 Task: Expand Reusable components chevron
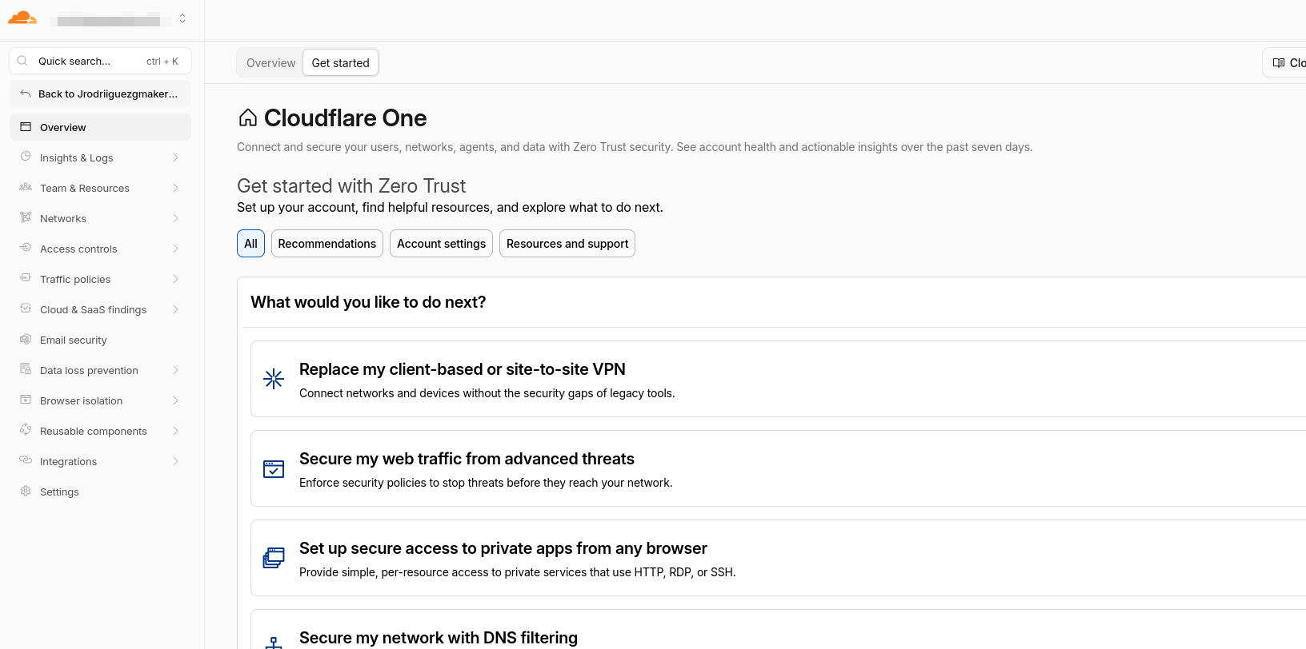(x=175, y=431)
